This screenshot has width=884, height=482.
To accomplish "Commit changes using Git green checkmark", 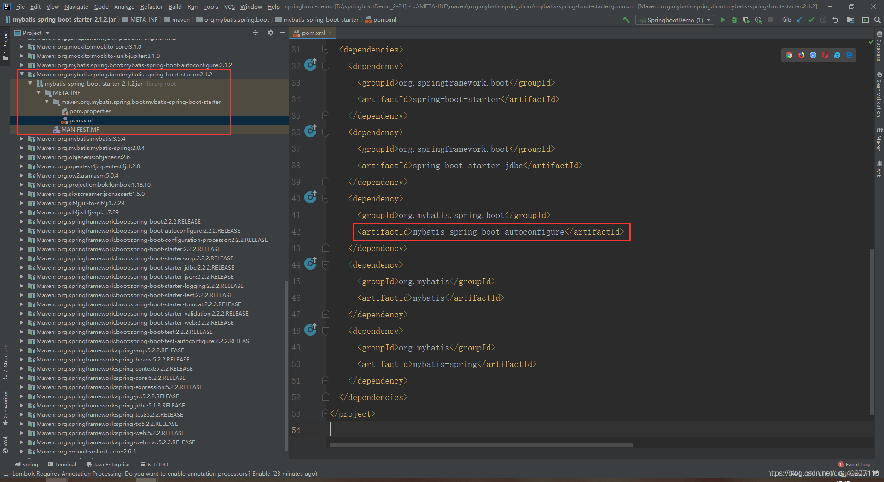I will coord(811,20).
